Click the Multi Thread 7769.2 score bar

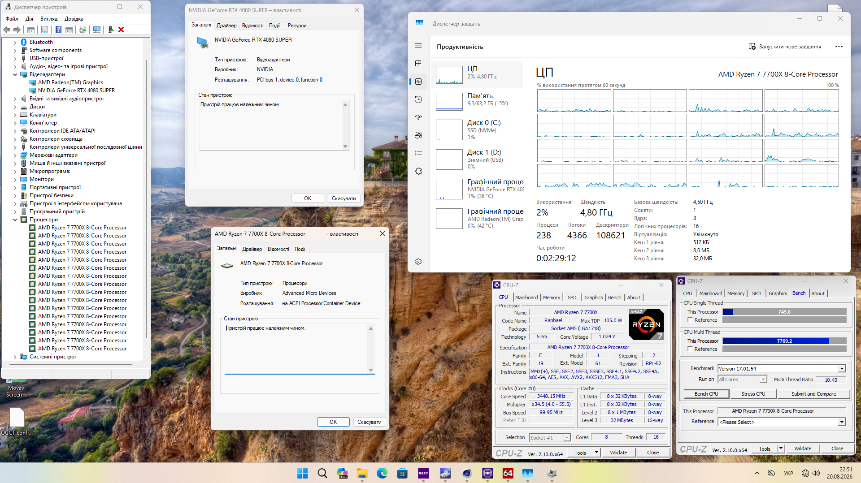tap(784, 341)
